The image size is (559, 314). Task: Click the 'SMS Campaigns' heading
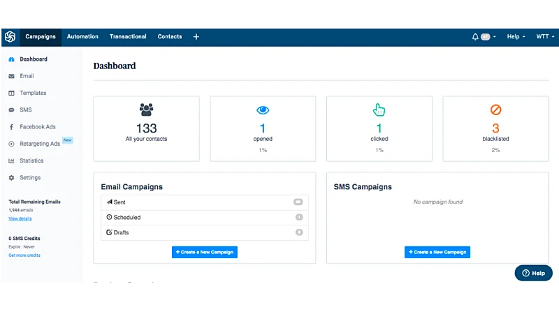point(363,187)
